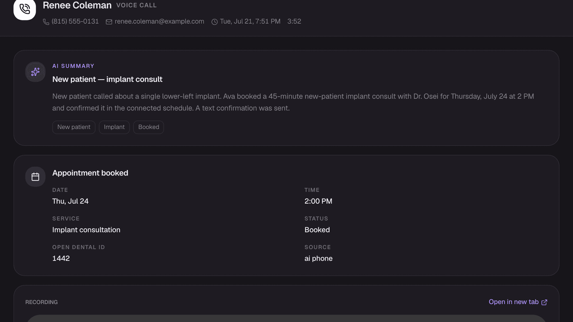573x322 pixels.
Task: Click the AI summary sparkle icon
Action: [35, 72]
